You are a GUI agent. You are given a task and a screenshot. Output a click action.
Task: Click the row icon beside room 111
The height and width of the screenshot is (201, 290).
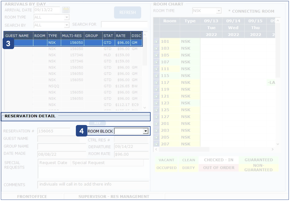(x=156, y=69)
